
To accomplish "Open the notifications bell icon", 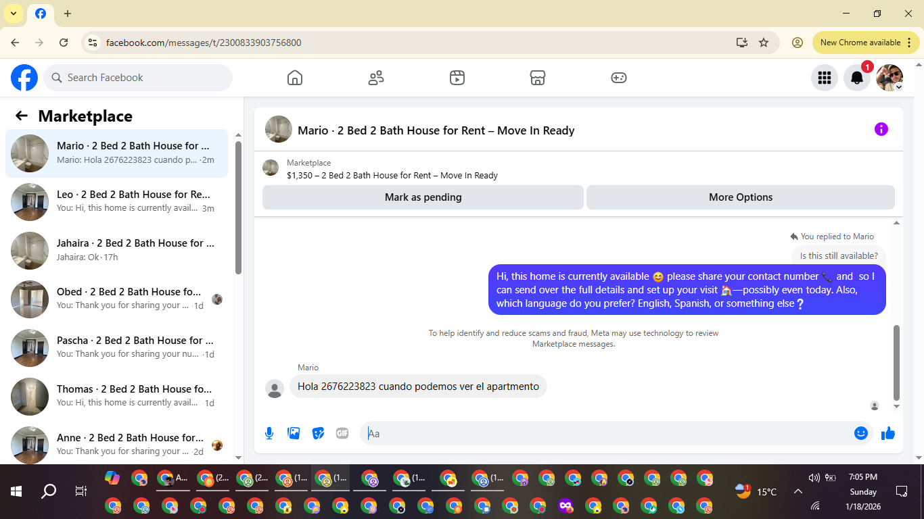I will pyautogui.click(x=857, y=78).
